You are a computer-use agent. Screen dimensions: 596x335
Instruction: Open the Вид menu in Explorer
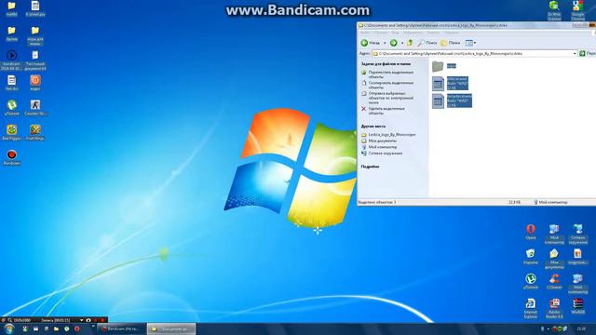pyautogui.click(x=395, y=33)
